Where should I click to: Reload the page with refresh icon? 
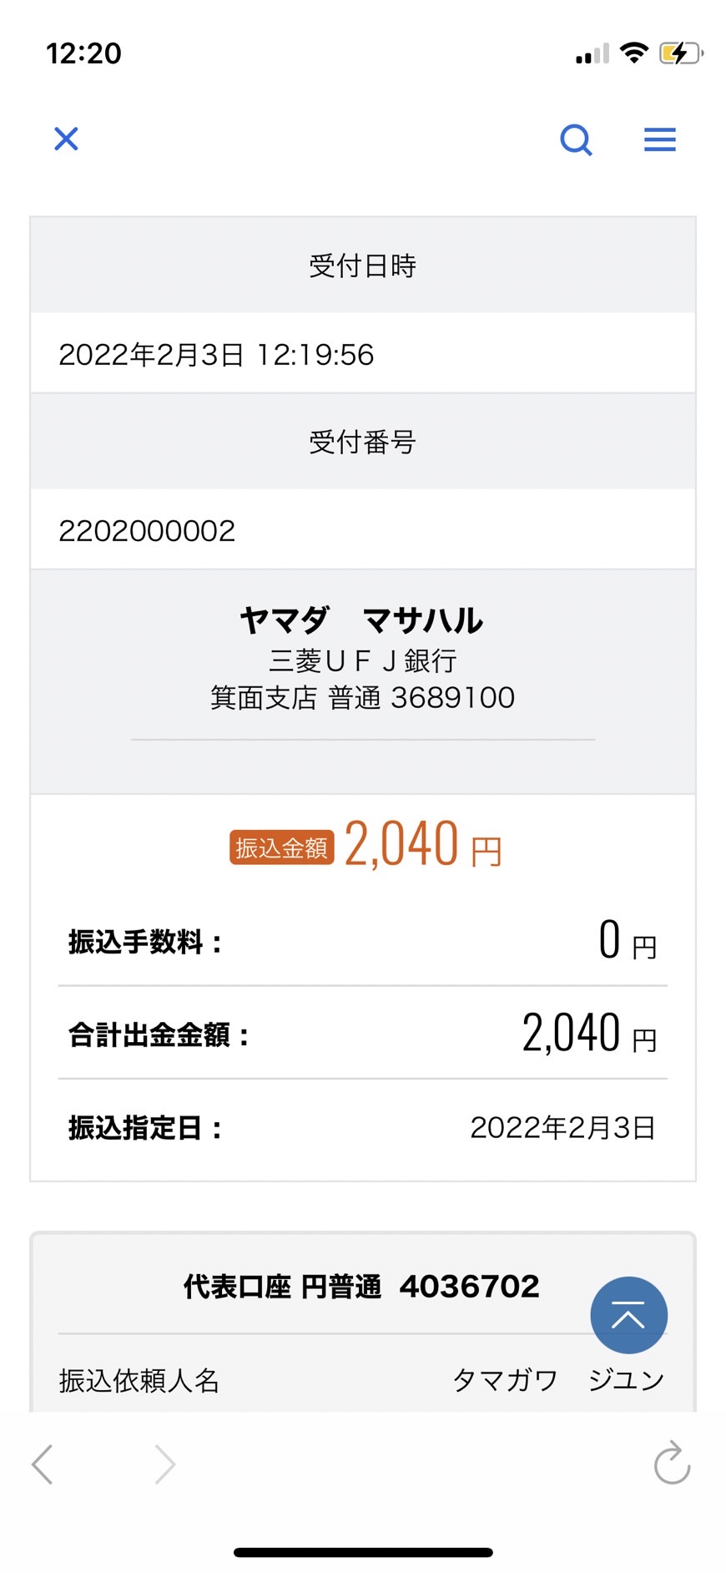pyautogui.click(x=672, y=1463)
